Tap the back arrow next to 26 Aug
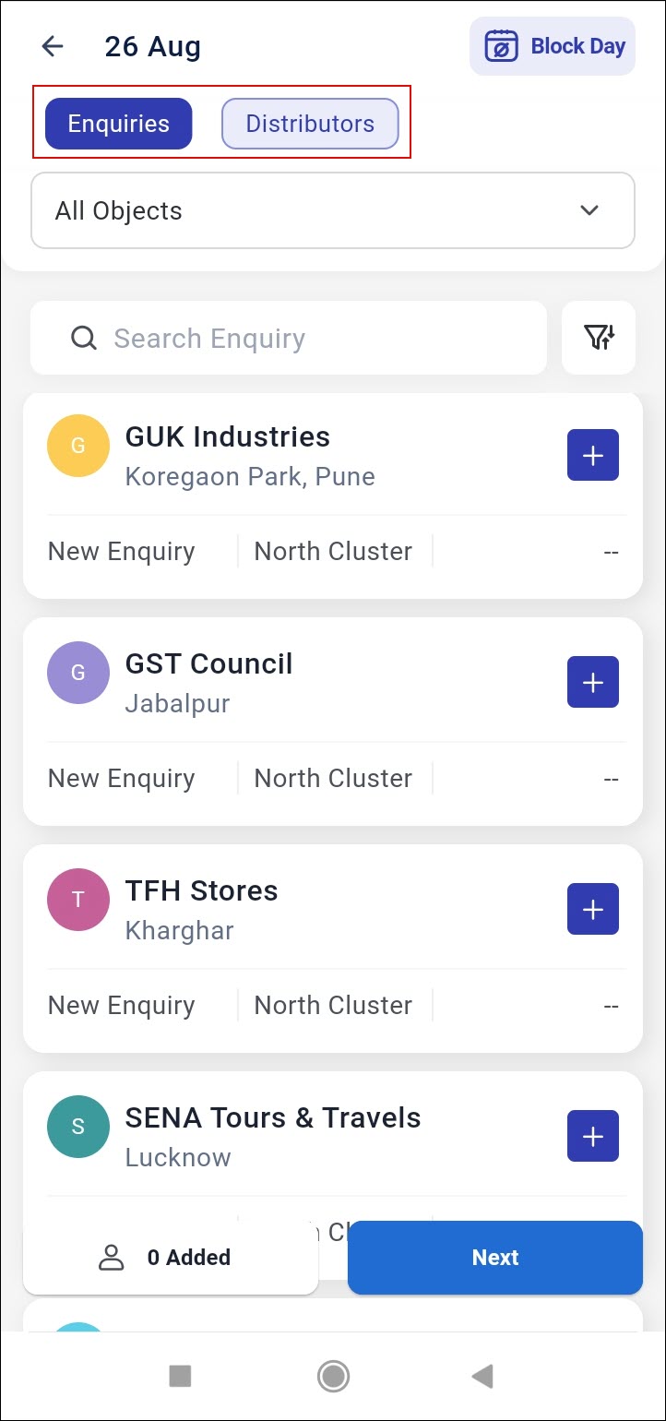The image size is (666, 1421). (x=53, y=46)
